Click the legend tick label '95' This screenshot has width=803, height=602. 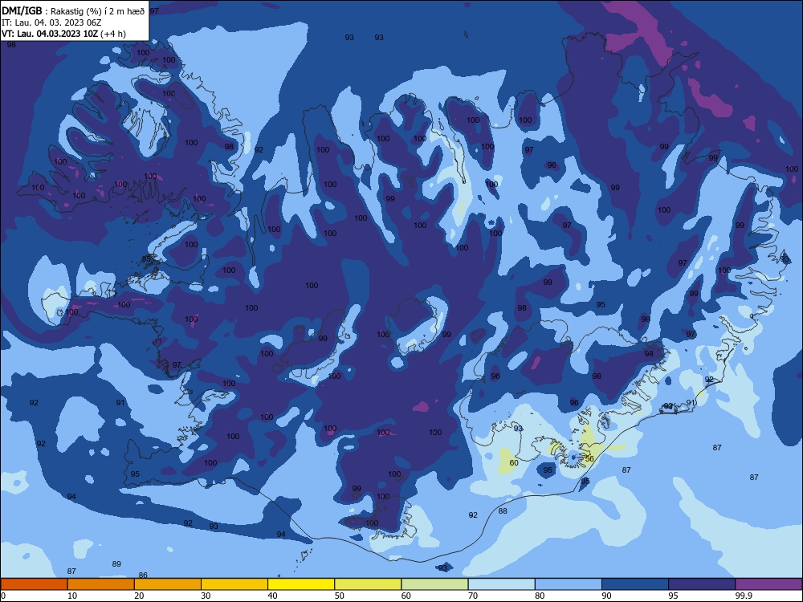(x=674, y=596)
